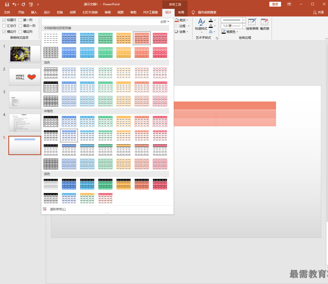Collapse the ribbon with the chevron arrow
The width and height of the screenshot is (328, 284).
point(326,39)
